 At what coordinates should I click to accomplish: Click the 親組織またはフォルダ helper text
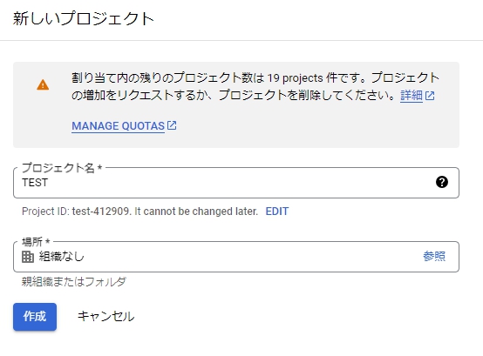tap(73, 281)
